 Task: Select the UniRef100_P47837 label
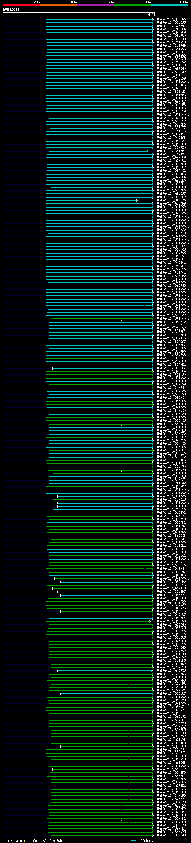click(171, 726)
